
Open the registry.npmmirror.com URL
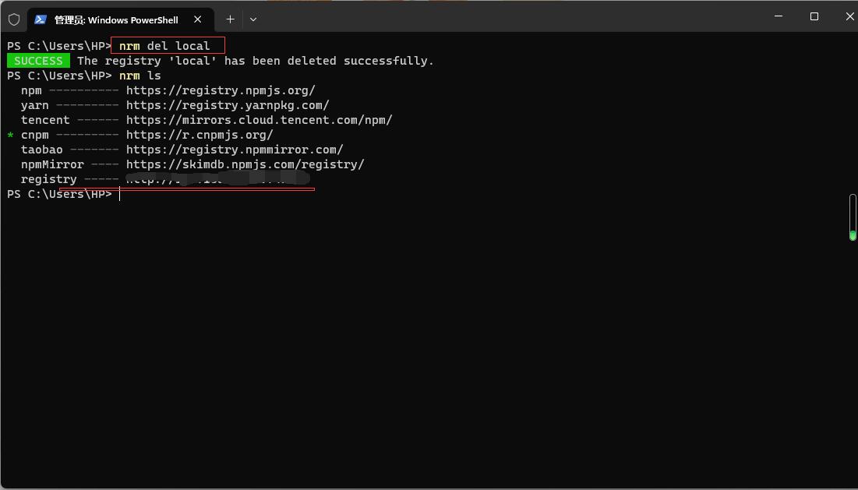(x=235, y=150)
